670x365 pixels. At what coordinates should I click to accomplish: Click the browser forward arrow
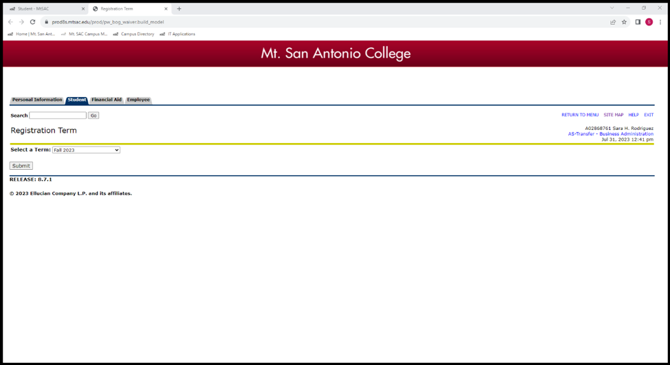21,22
